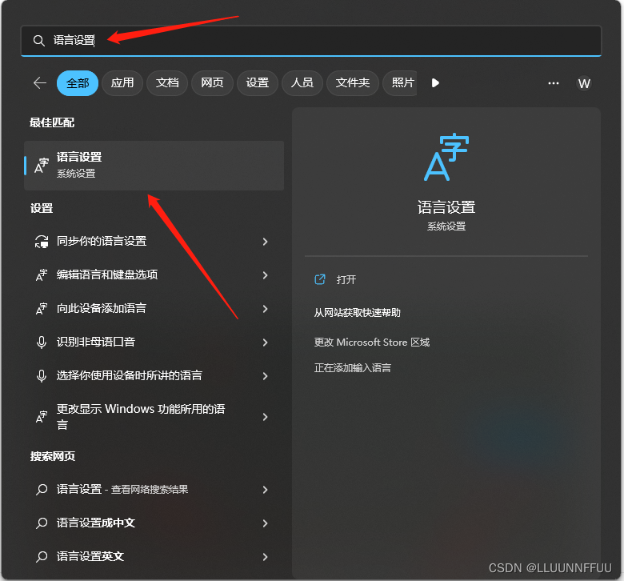Click the back arrow icon
624x581 pixels.
click(x=40, y=83)
